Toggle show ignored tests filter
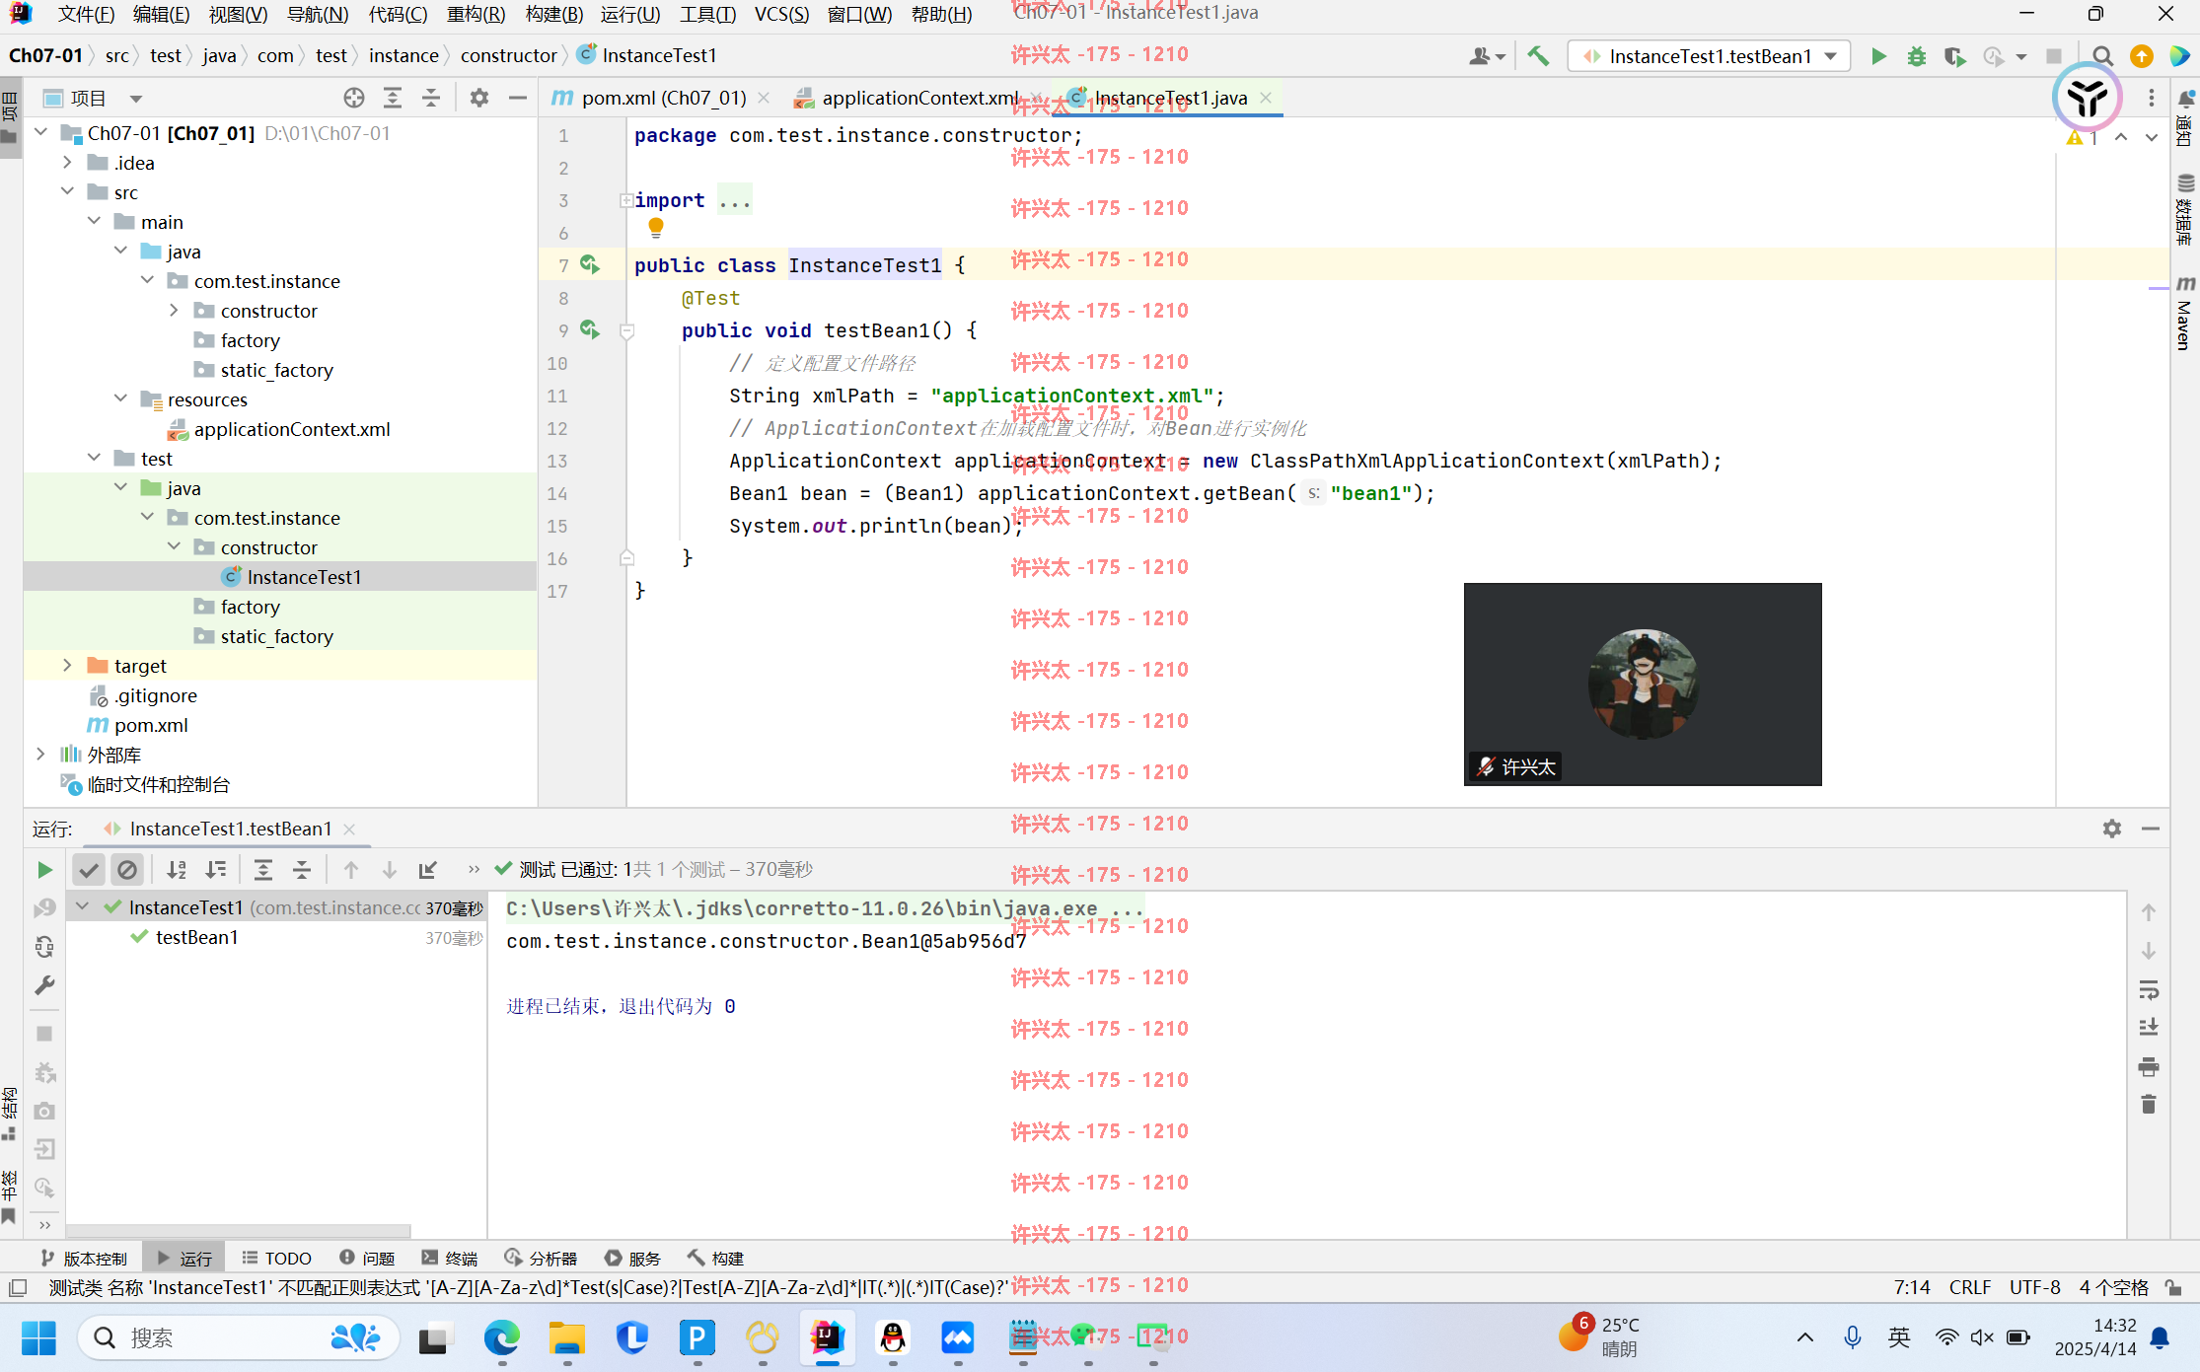Image resolution: width=2200 pixels, height=1372 pixels. click(127, 870)
